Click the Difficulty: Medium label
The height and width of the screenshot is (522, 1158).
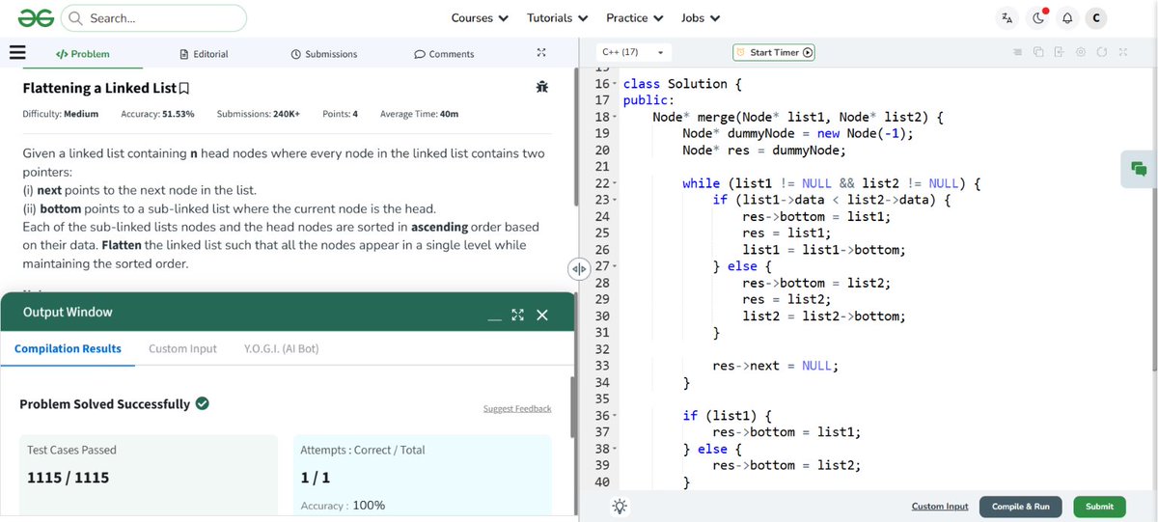click(x=60, y=114)
